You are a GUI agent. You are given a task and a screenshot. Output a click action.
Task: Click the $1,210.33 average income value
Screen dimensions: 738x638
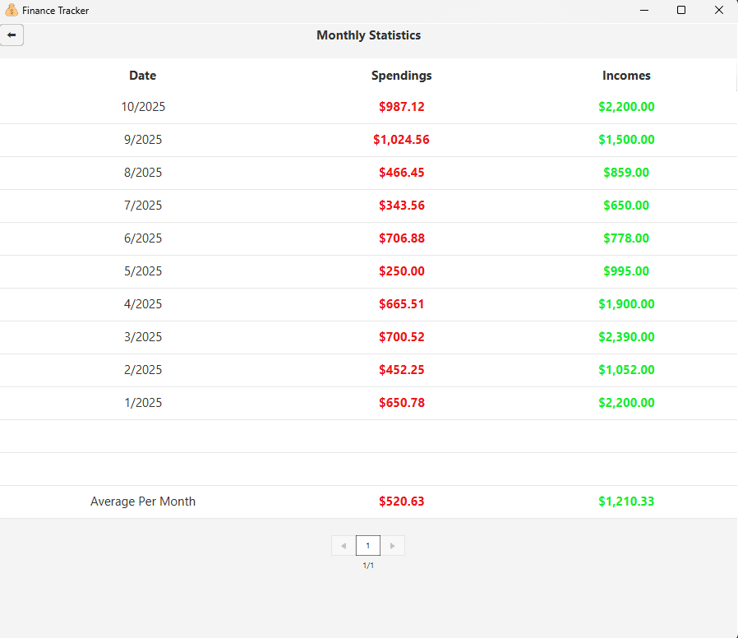click(x=626, y=502)
